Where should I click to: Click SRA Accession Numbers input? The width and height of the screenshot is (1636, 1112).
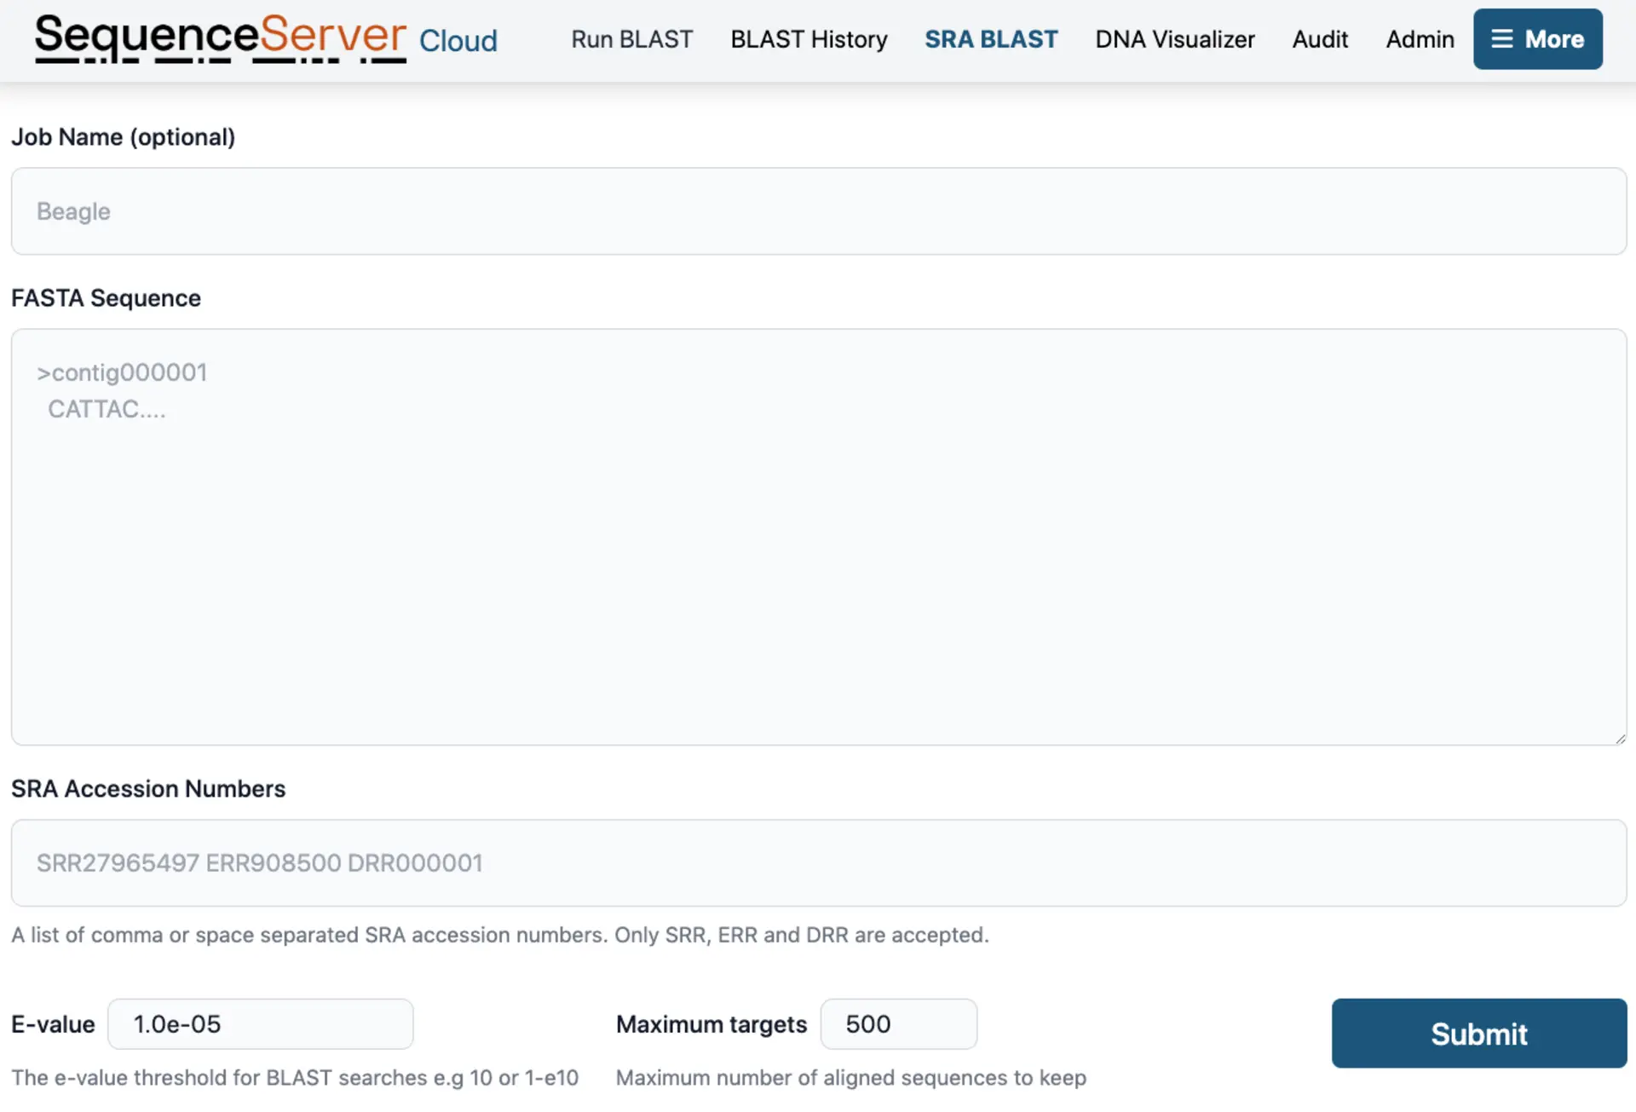pos(818,862)
